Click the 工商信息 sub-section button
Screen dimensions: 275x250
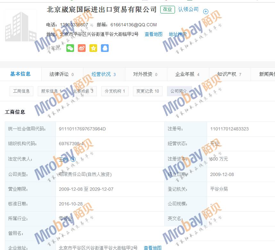point(21,91)
